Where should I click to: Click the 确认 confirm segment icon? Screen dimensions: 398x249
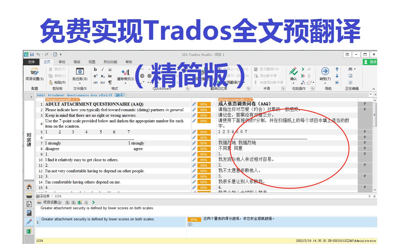click(293, 71)
